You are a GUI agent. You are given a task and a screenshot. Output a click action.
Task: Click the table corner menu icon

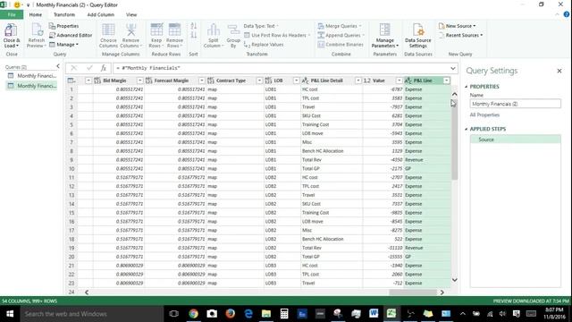click(x=71, y=80)
